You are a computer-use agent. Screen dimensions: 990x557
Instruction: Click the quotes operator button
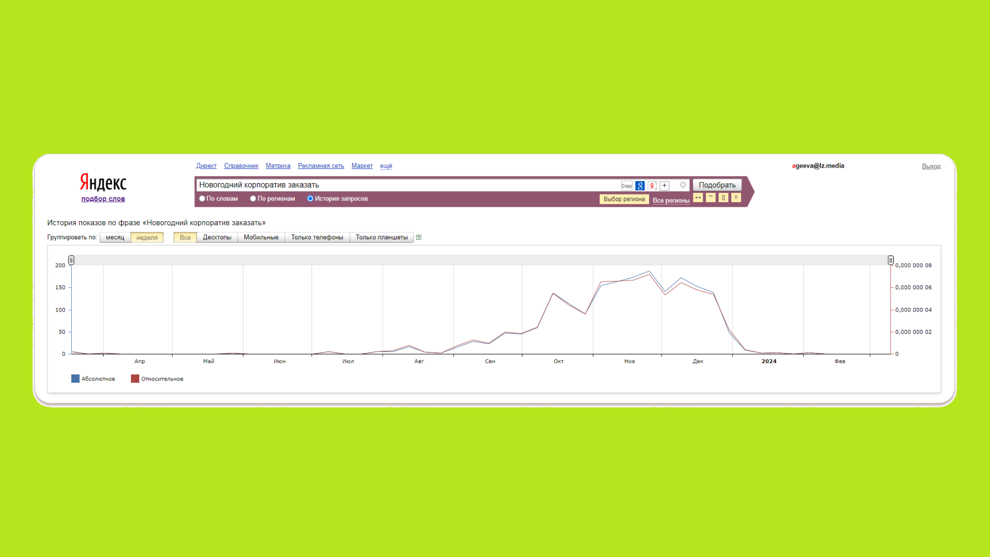coord(711,198)
